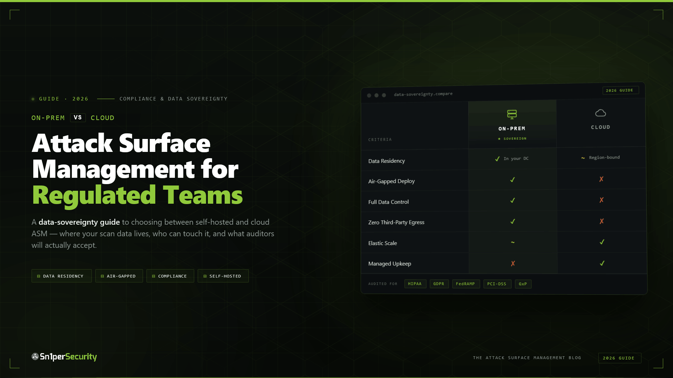The image size is (673, 378).
Task: Click the 'GUIDE · 2026' label text
Action: pos(64,99)
